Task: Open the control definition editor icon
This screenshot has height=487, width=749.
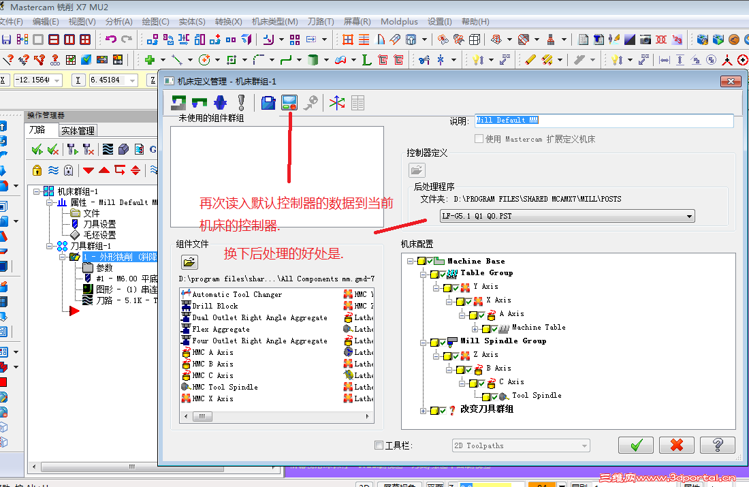Action: pos(289,102)
